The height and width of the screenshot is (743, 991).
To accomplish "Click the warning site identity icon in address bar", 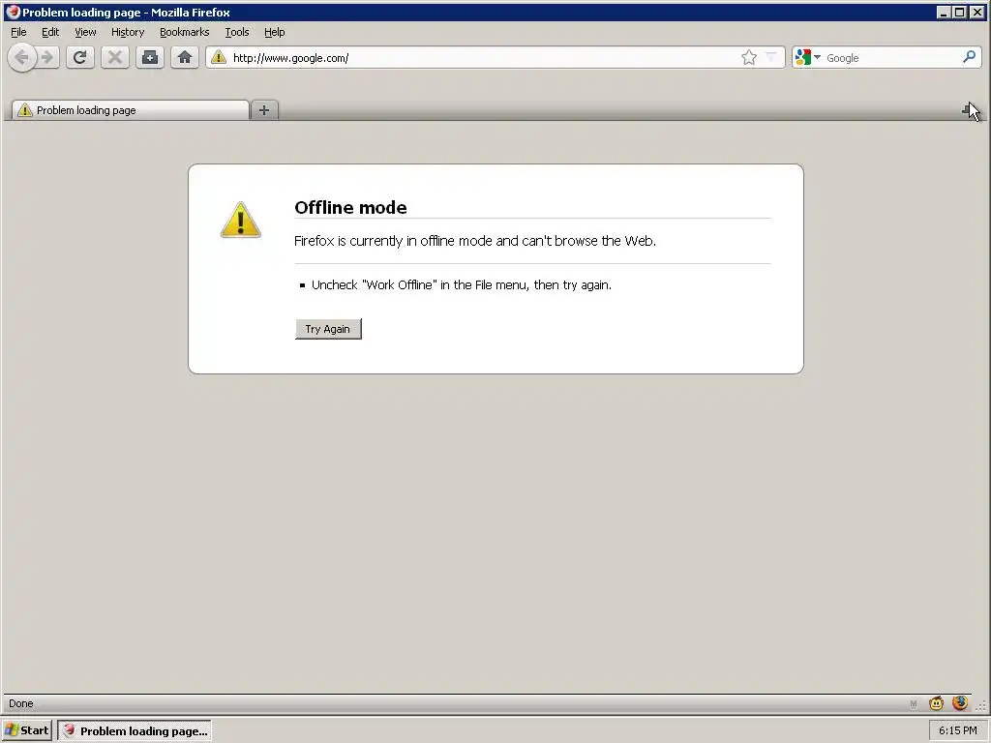I will click(x=219, y=57).
